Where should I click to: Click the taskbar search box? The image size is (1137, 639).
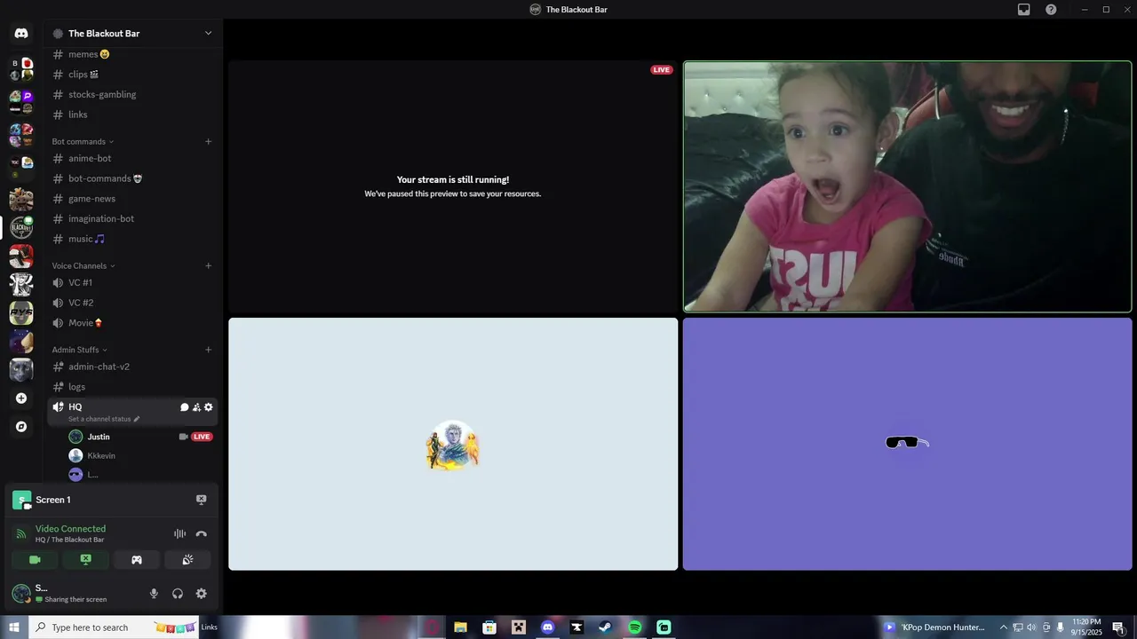pyautogui.click(x=113, y=627)
